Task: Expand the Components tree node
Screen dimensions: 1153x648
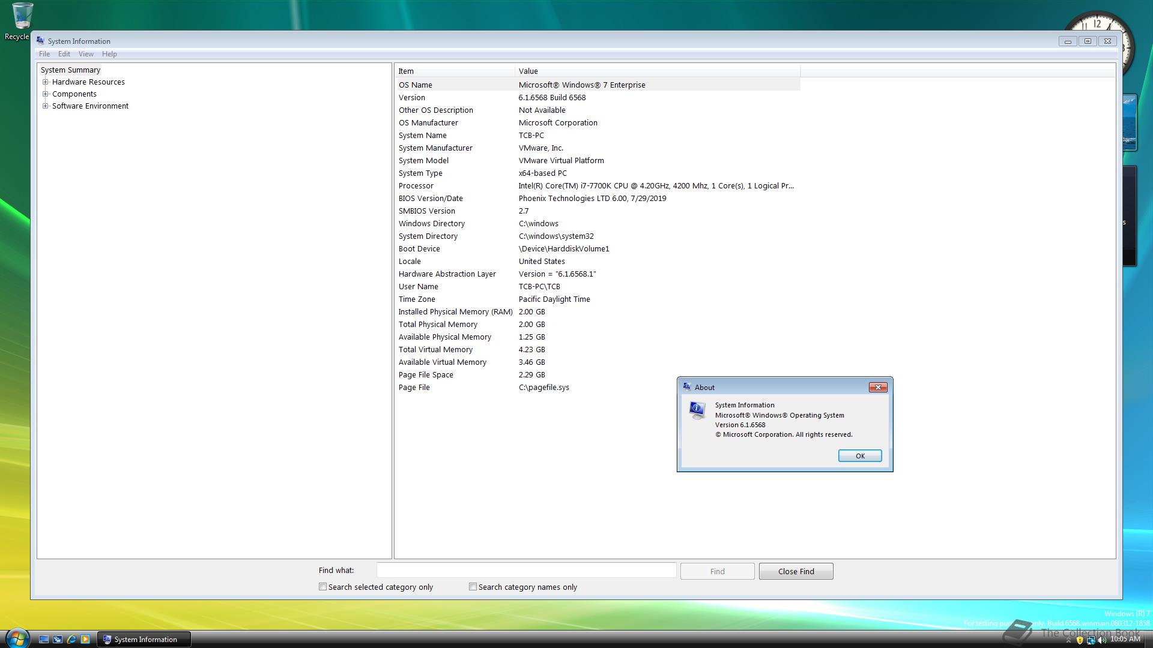Action: [45, 94]
